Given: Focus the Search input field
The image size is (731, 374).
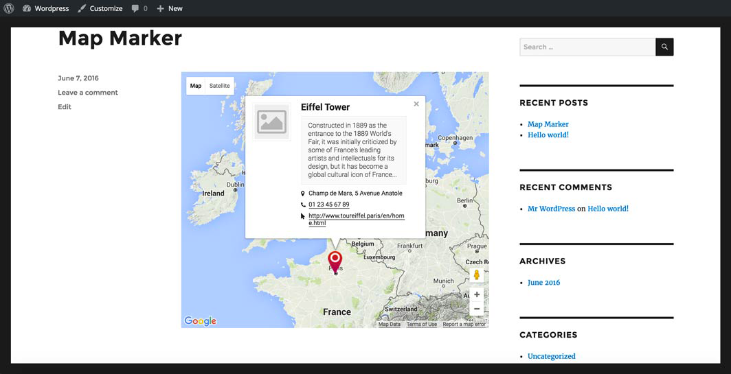Looking at the screenshot, I should point(587,47).
